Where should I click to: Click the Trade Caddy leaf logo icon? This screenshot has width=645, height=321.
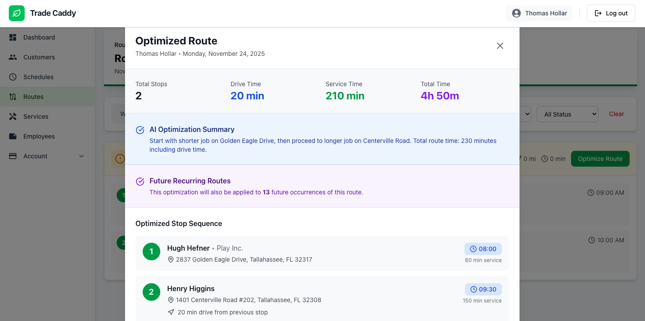point(17,13)
